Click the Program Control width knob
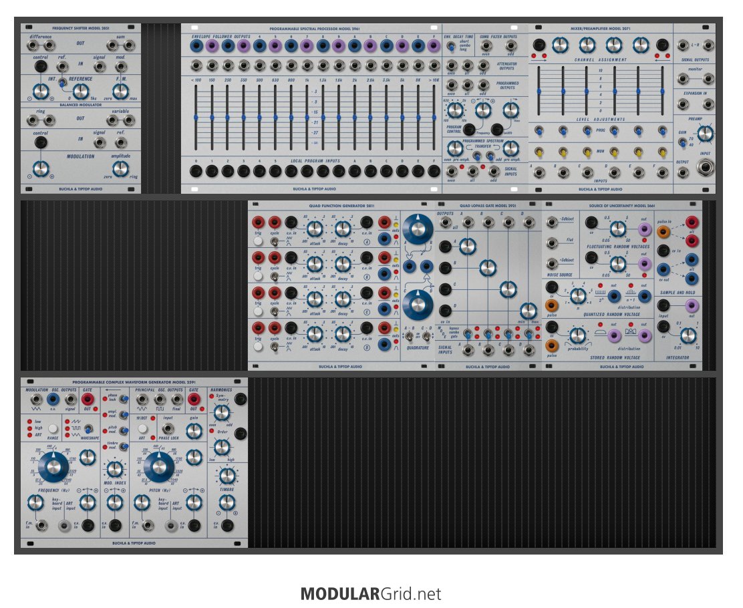The image size is (743, 608). (x=510, y=110)
